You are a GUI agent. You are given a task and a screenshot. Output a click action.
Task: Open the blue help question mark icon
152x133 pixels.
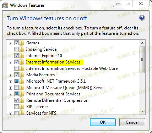(142, 18)
